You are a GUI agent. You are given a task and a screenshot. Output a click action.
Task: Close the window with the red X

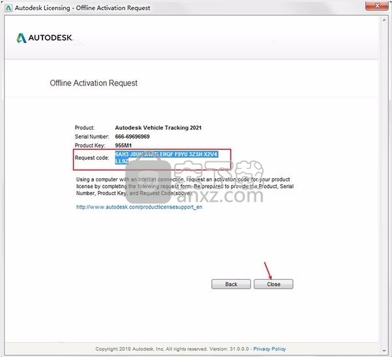point(377,5)
